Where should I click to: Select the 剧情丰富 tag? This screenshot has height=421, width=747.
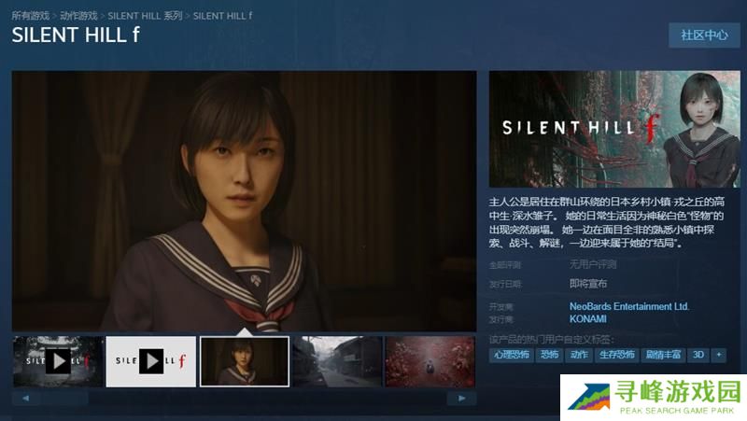pos(663,355)
